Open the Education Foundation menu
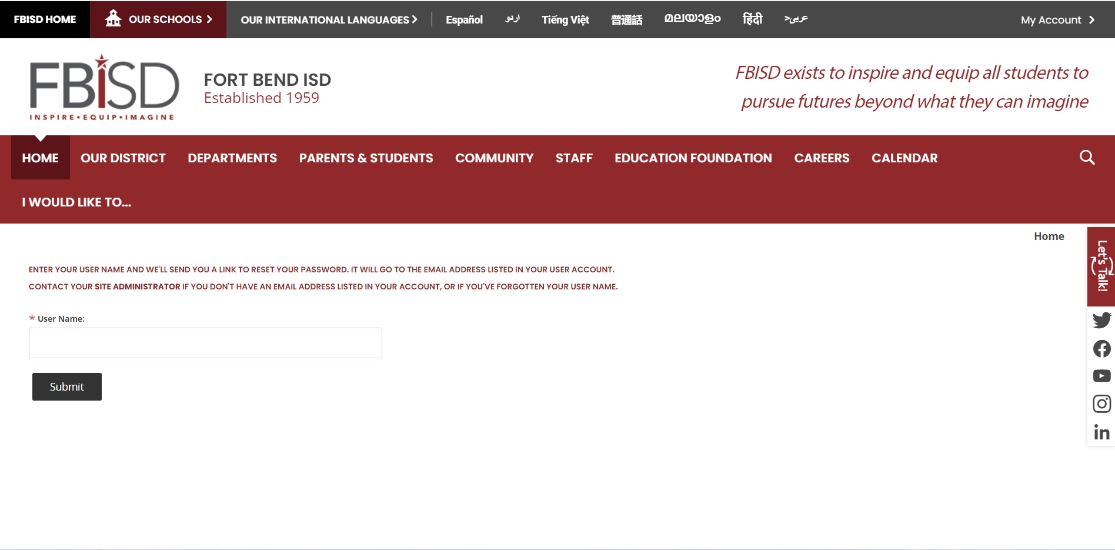The image size is (1115, 550). click(x=693, y=158)
